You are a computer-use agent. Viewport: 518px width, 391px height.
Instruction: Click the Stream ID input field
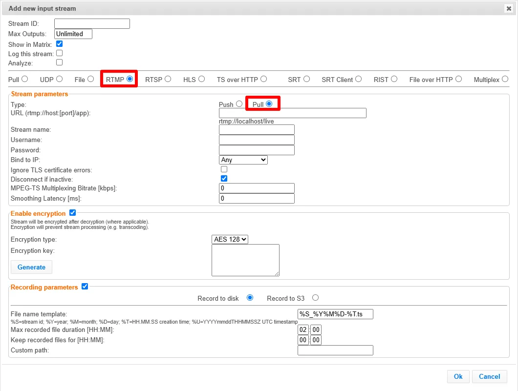(92, 24)
